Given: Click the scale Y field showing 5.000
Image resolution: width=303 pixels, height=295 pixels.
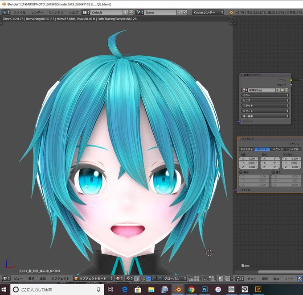Looking at the screenshot, I should pyautogui.click(x=291, y=163).
